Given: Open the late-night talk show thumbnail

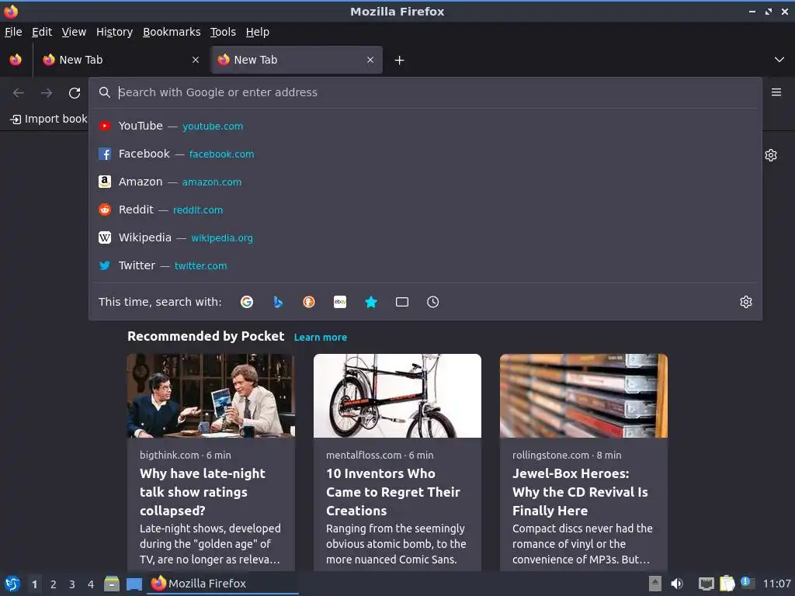Looking at the screenshot, I should pyautogui.click(x=211, y=396).
